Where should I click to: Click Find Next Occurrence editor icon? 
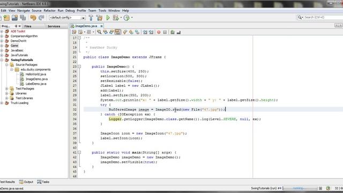[111, 32]
